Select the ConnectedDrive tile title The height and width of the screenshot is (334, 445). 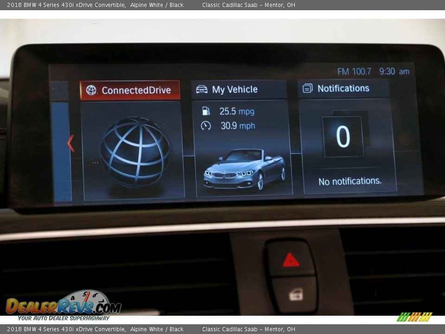[136, 90]
